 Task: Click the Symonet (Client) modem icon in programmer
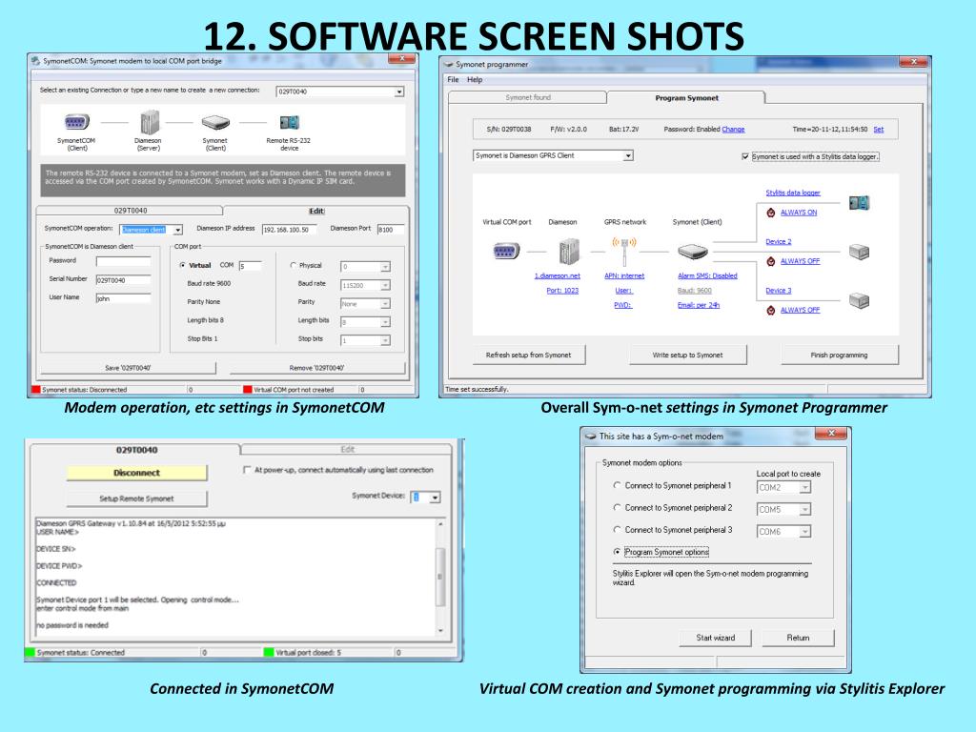pos(693,252)
